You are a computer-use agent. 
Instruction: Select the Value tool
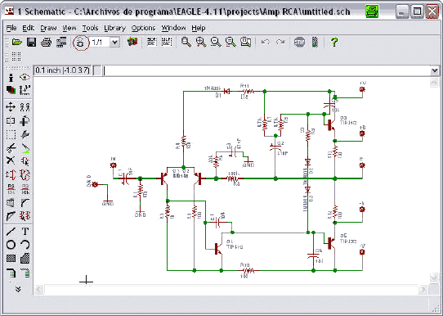25,188
